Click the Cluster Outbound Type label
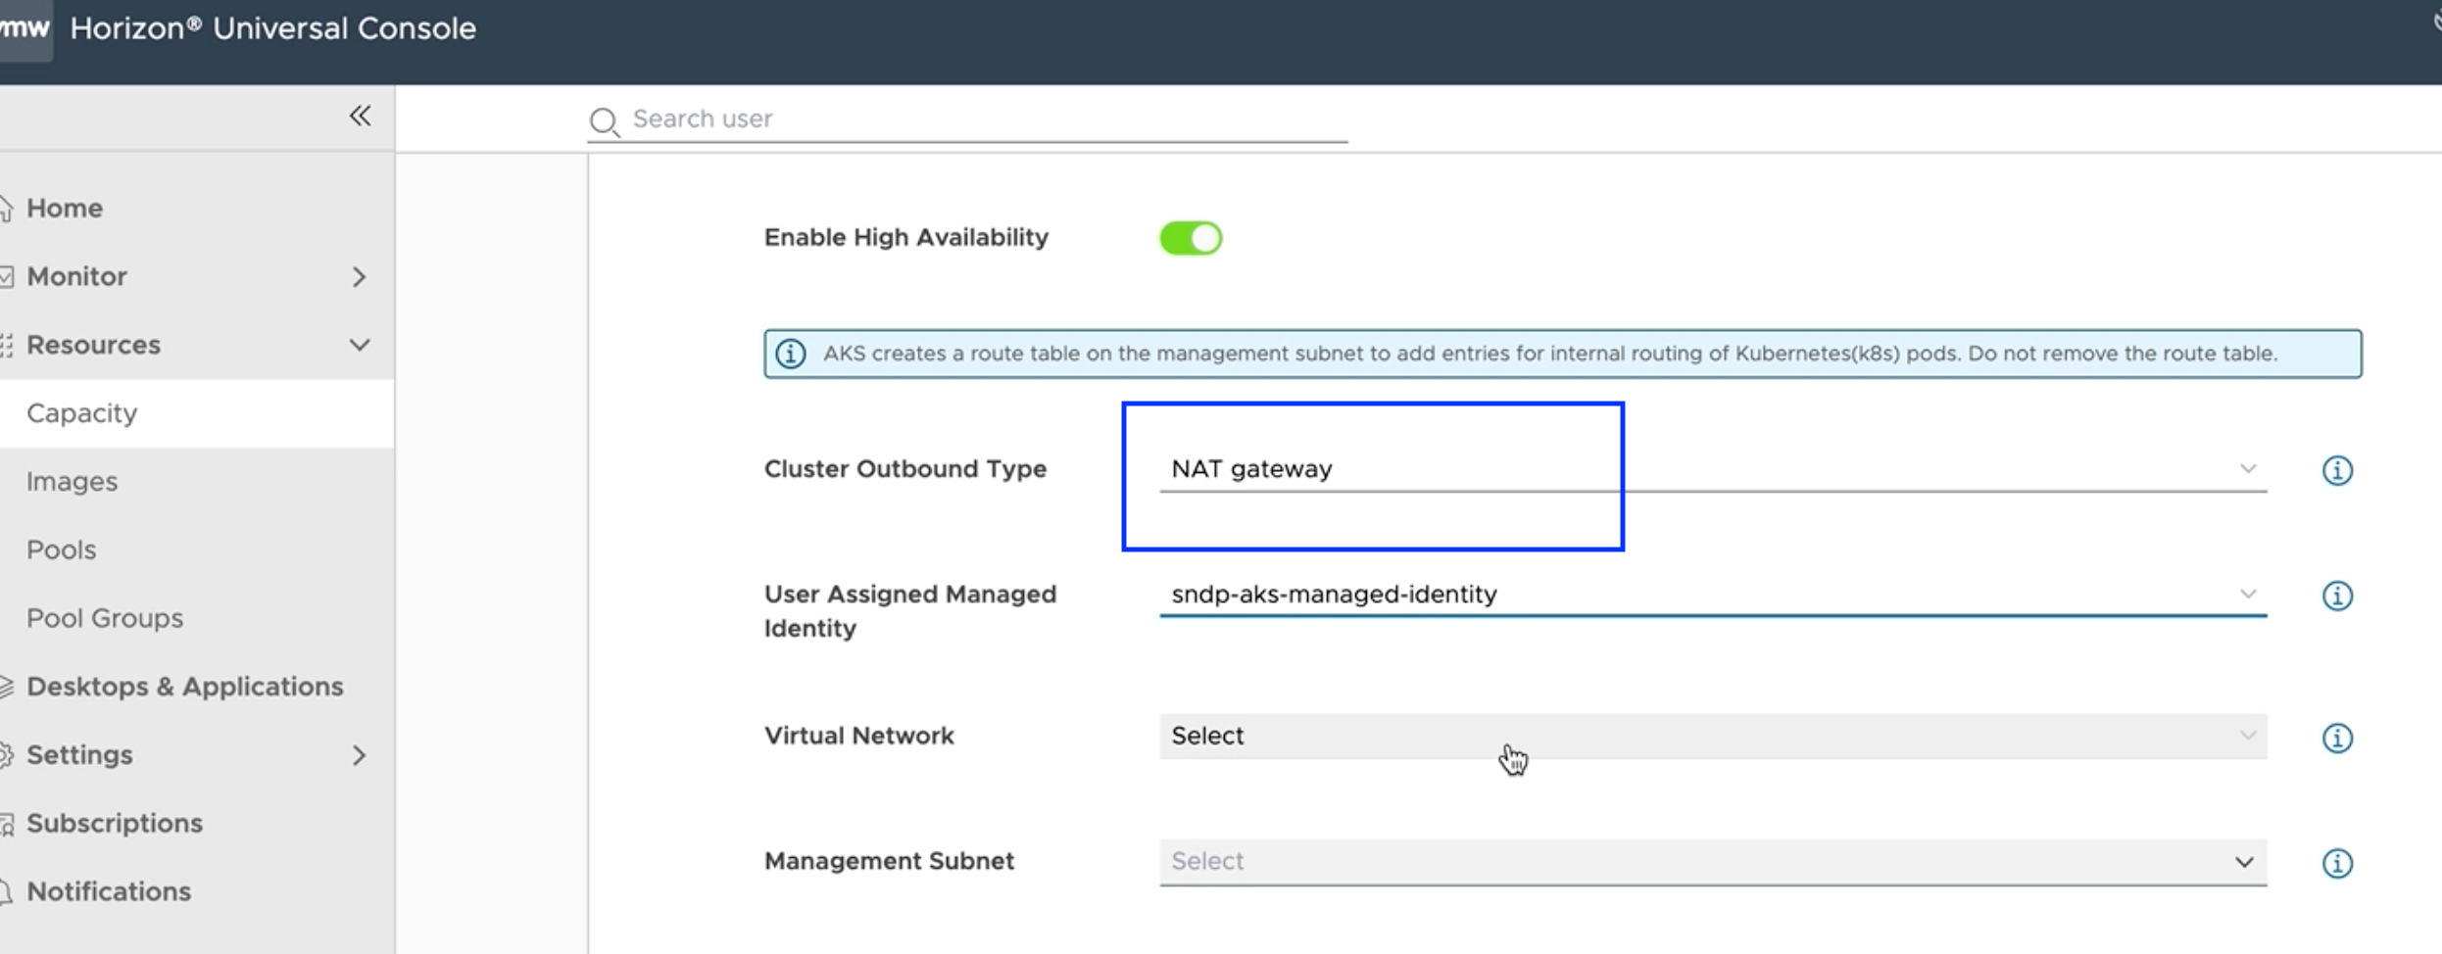2442x954 pixels. click(905, 469)
